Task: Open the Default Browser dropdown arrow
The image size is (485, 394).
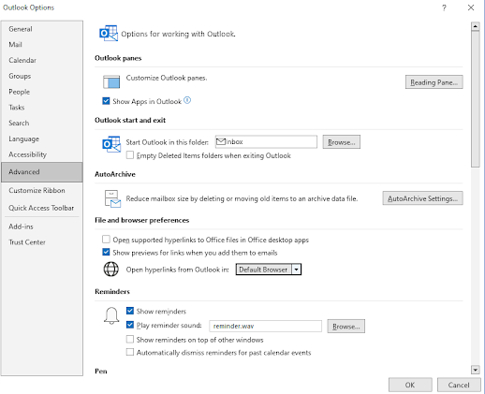Action: [296, 270]
